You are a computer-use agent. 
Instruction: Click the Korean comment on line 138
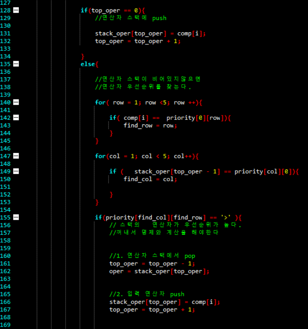(x=143, y=87)
